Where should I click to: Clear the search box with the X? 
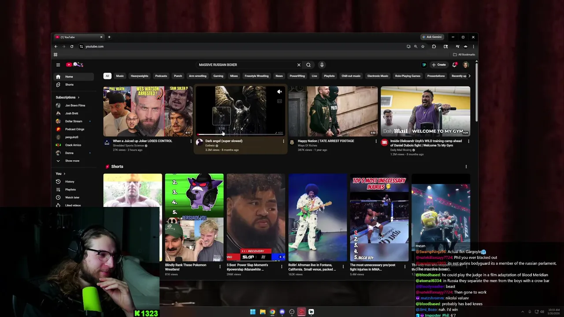(x=299, y=65)
